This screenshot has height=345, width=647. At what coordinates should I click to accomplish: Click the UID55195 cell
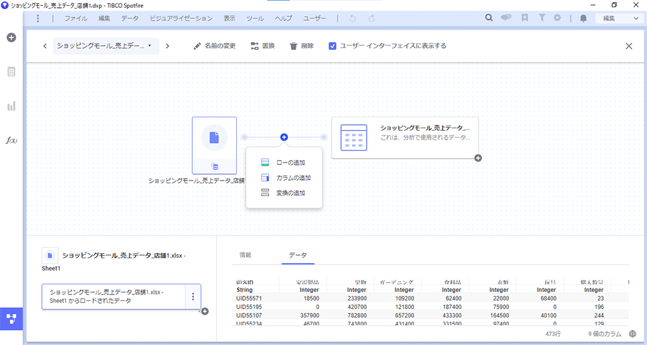[249, 307]
